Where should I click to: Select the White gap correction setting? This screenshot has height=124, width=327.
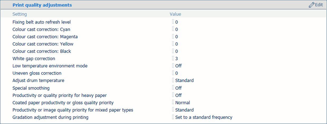click(34, 59)
